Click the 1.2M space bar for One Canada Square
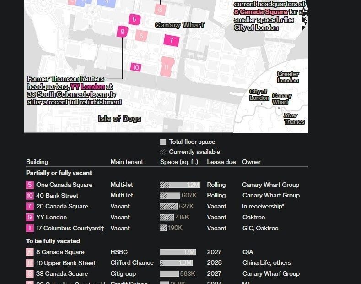Viewport: 361px width, 284px height. tap(180, 185)
